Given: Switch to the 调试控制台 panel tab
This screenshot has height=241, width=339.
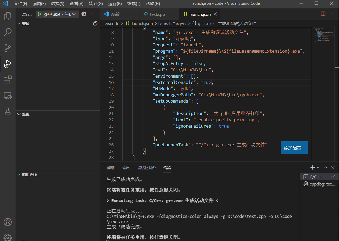Looking at the screenshot, I should [x=147, y=168].
